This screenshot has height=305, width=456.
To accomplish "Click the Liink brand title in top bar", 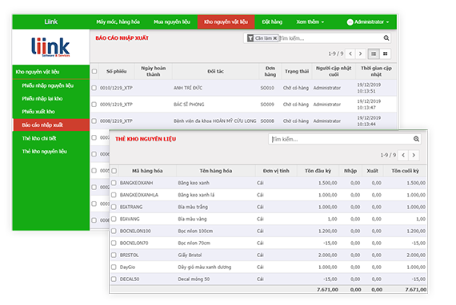I will click(x=51, y=22).
